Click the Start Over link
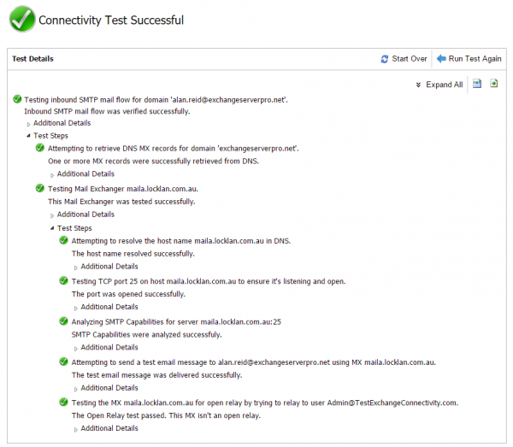Image resolution: width=513 pixels, height=447 pixels. [410, 59]
